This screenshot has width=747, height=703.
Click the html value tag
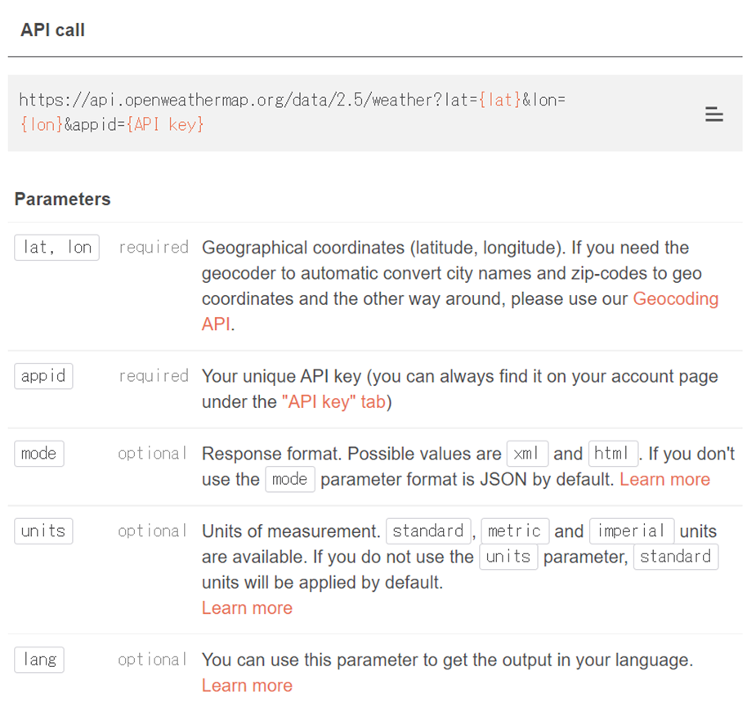(x=613, y=453)
